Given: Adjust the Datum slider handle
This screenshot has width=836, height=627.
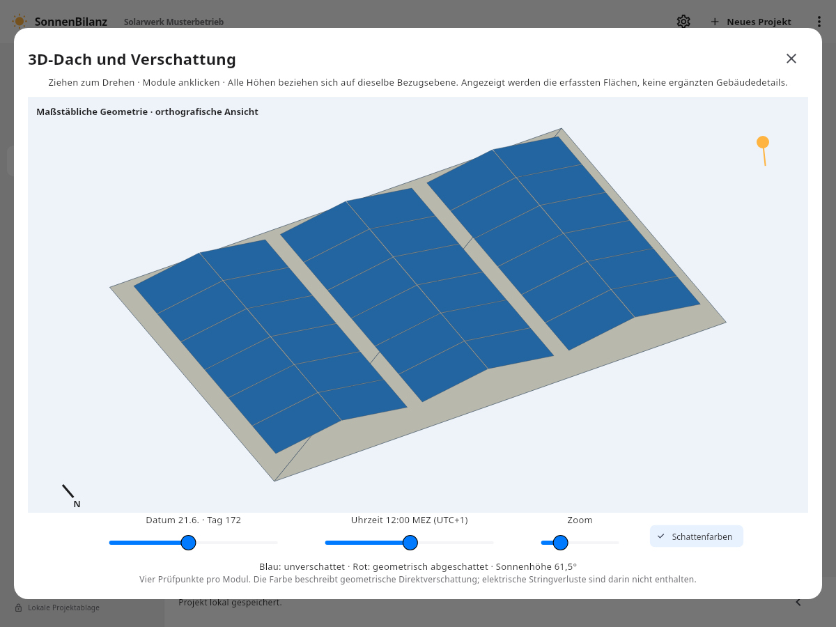Looking at the screenshot, I should (x=188, y=543).
